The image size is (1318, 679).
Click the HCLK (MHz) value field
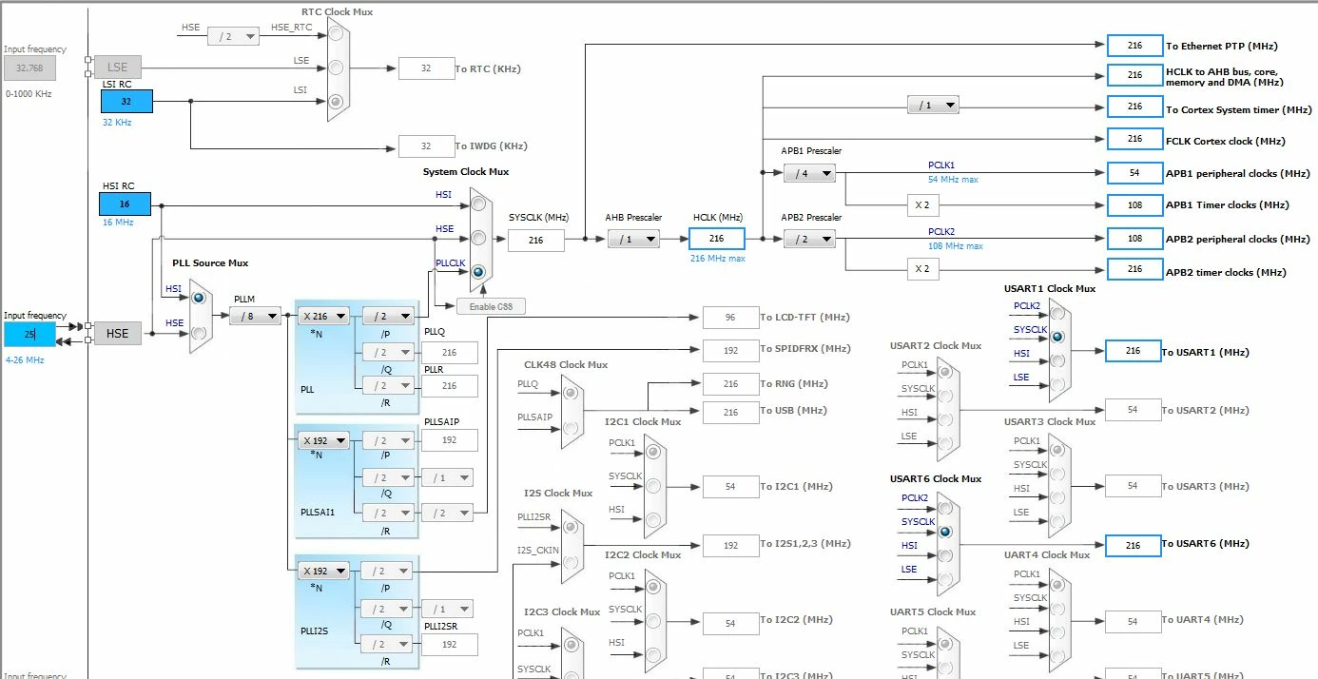pyautogui.click(x=717, y=240)
